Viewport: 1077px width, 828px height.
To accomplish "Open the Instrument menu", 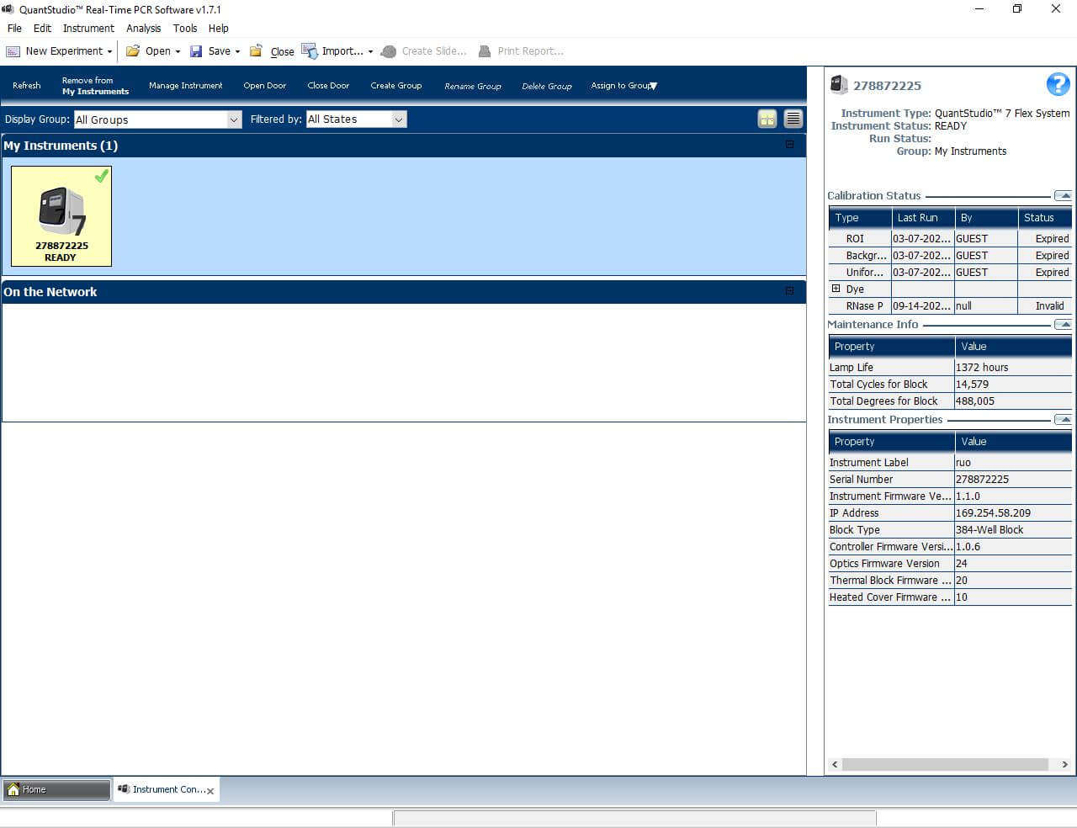I will [x=88, y=28].
